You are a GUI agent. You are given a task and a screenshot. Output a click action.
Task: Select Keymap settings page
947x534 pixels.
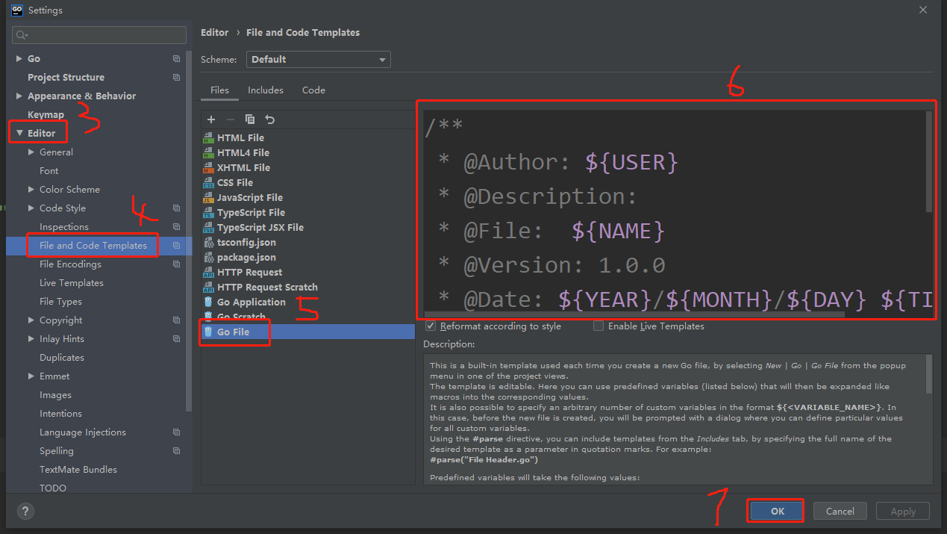pos(46,114)
